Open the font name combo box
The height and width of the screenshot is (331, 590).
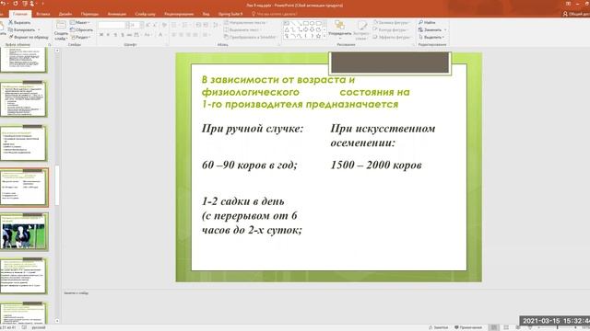[112, 25]
